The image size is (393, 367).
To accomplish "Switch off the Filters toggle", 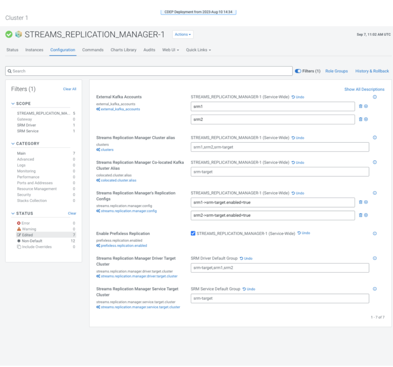I will pyautogui.click(x=298, y=71).
